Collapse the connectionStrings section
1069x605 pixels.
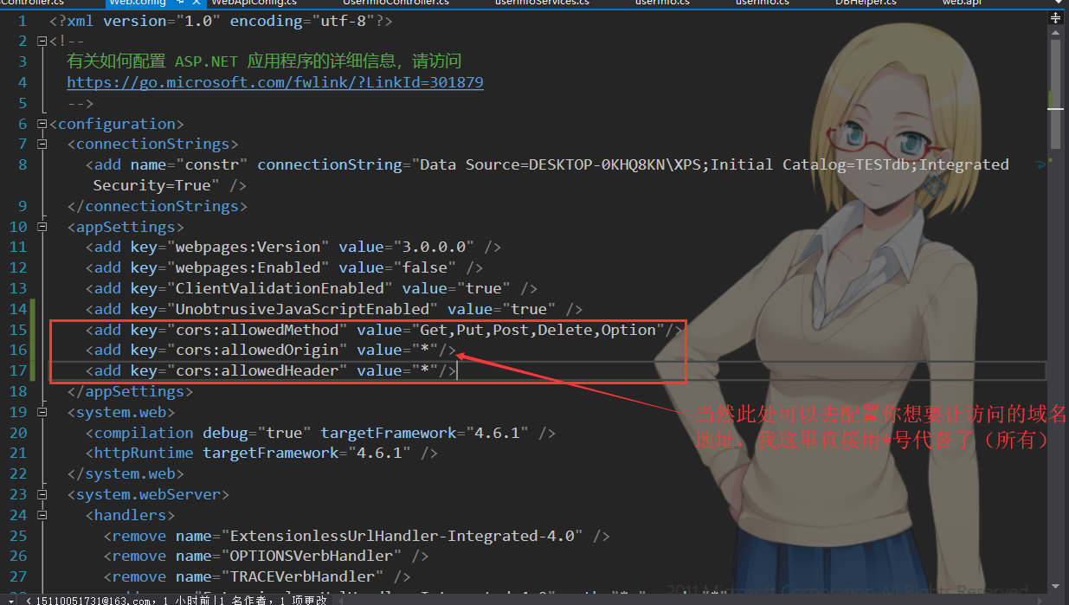(x=42, y=145)
